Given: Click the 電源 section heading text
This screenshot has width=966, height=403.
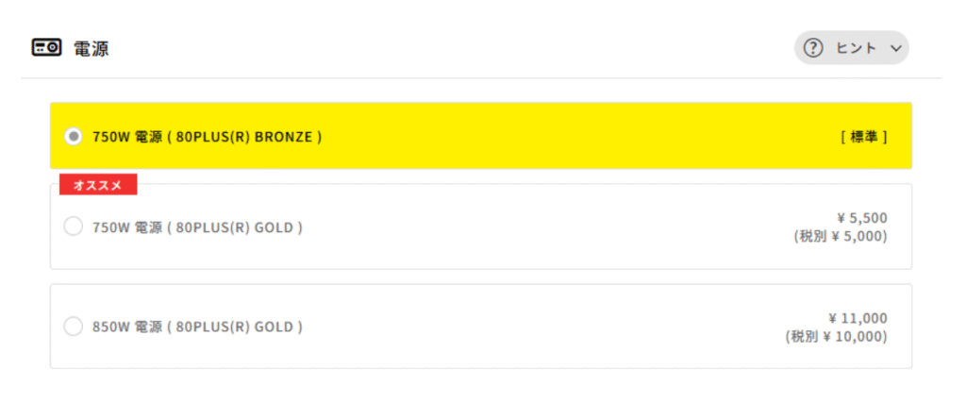Looking at the screenshot, I should tap(92, 48).
